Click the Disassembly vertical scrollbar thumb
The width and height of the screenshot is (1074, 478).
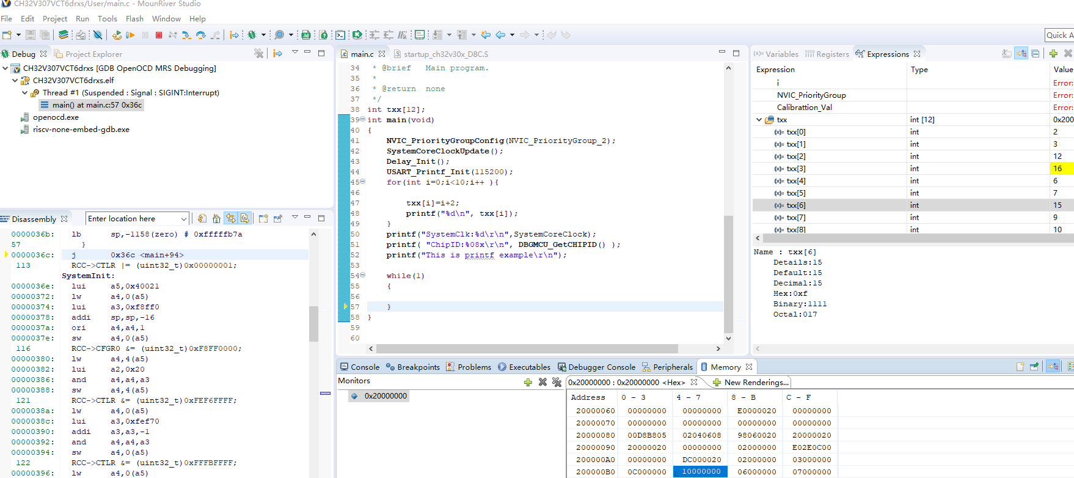pyautogui.click(x=313, y=323)
